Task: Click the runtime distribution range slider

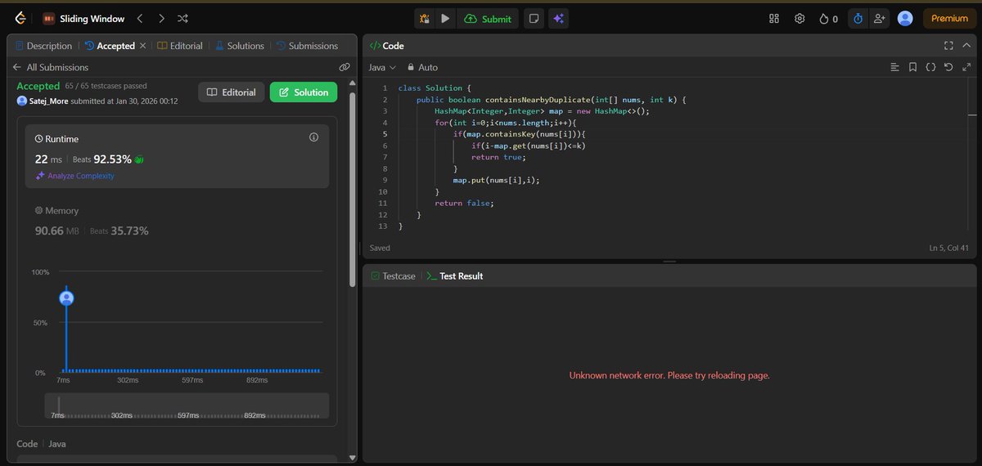Action: [x=187, y=406]
